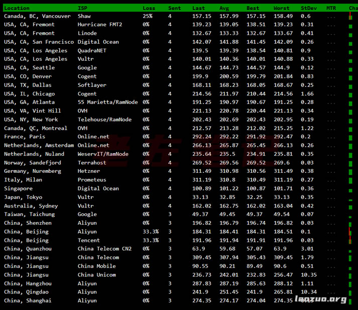Click USA, CO, Denver location
358x310 pixels.
tap(28, 76)
